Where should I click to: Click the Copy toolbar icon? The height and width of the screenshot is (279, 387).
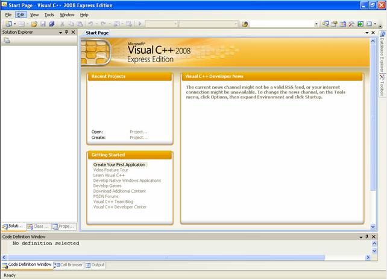(x=71, y=24)
